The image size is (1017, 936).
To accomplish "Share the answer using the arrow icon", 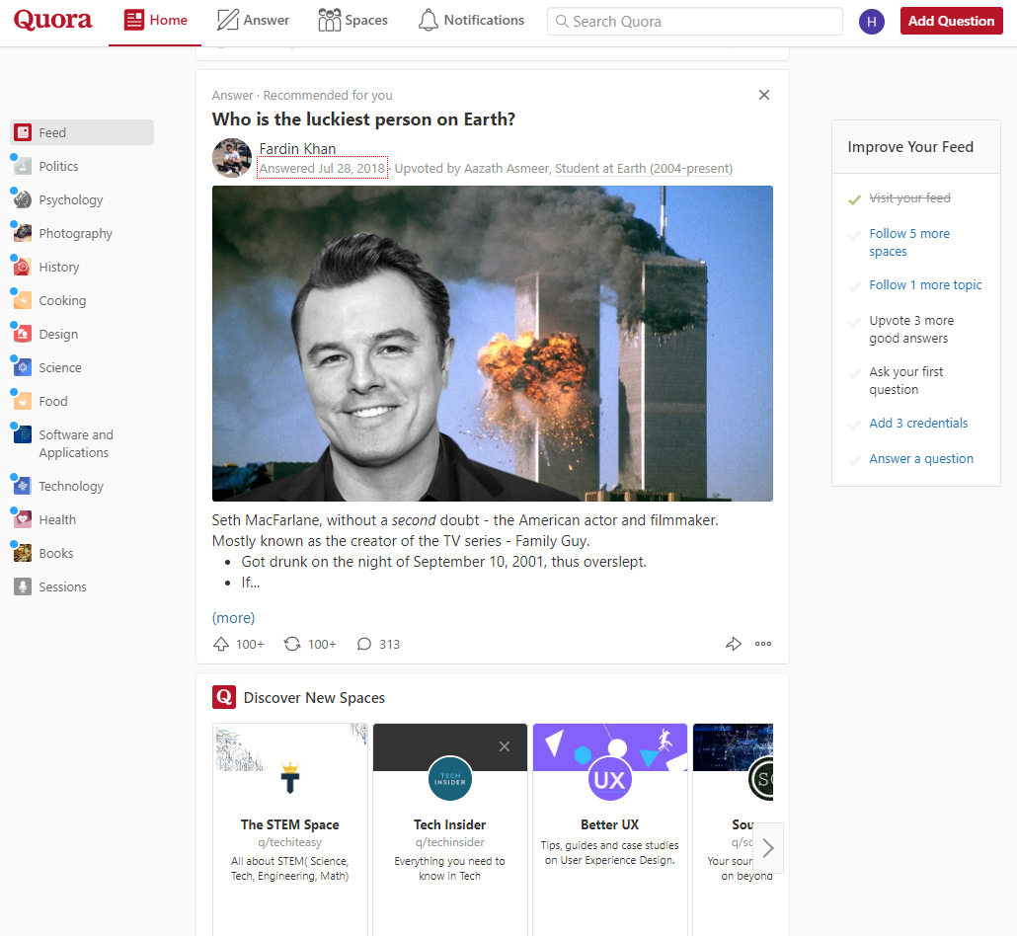I will 733,643.
